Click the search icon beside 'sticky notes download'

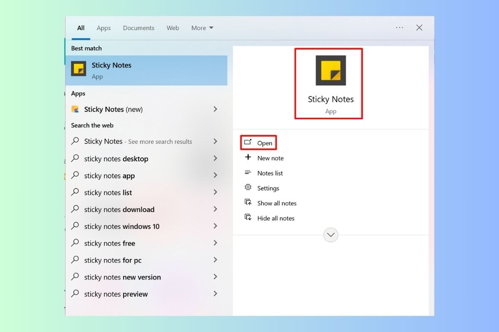coord(75,209)
